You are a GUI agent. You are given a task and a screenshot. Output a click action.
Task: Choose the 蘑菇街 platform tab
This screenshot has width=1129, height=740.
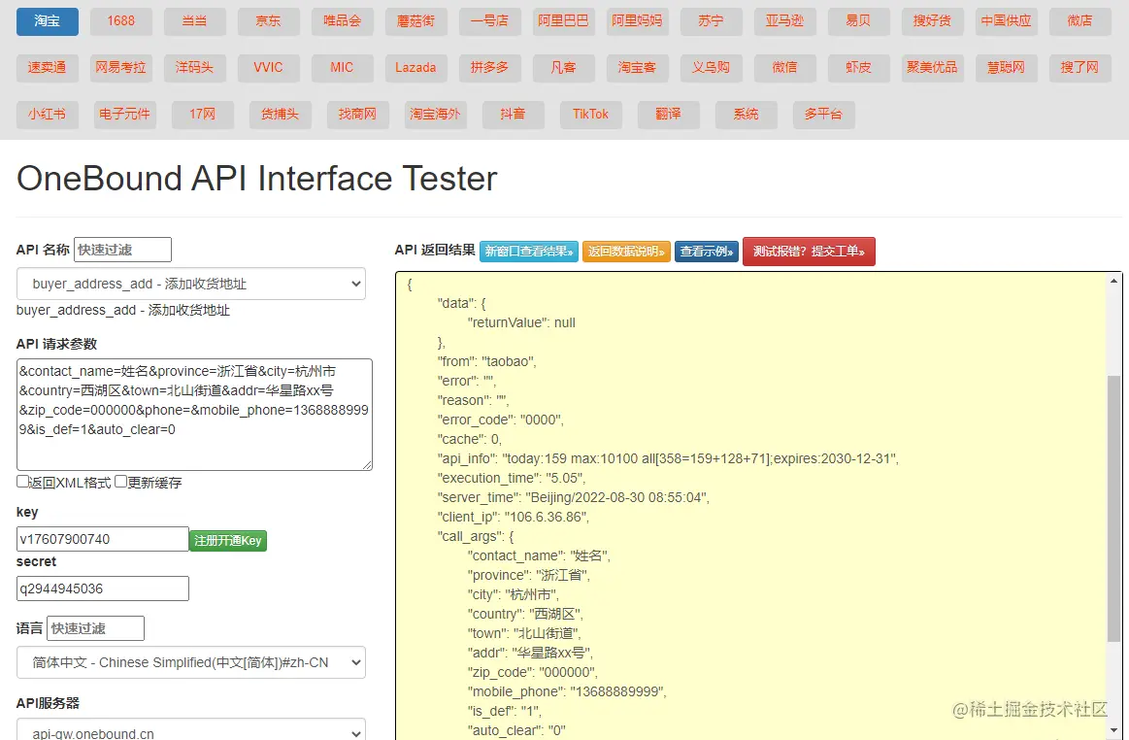tap(415, 21)
